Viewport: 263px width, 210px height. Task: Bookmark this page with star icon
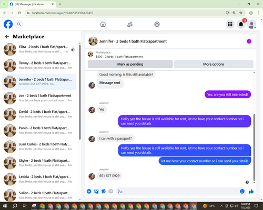(241, 13)
